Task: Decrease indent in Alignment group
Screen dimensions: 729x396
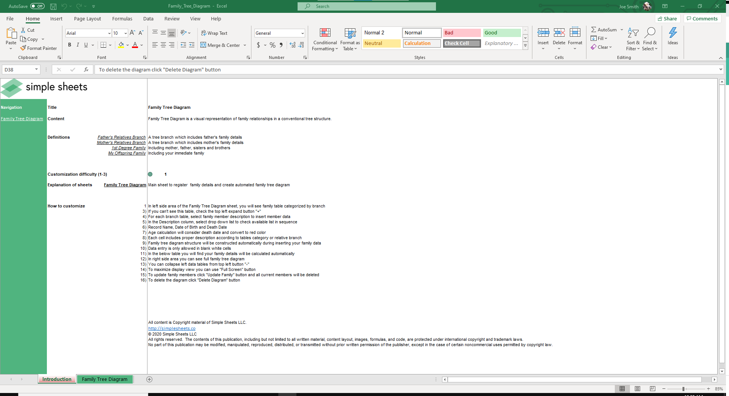Action: [183, 45]
